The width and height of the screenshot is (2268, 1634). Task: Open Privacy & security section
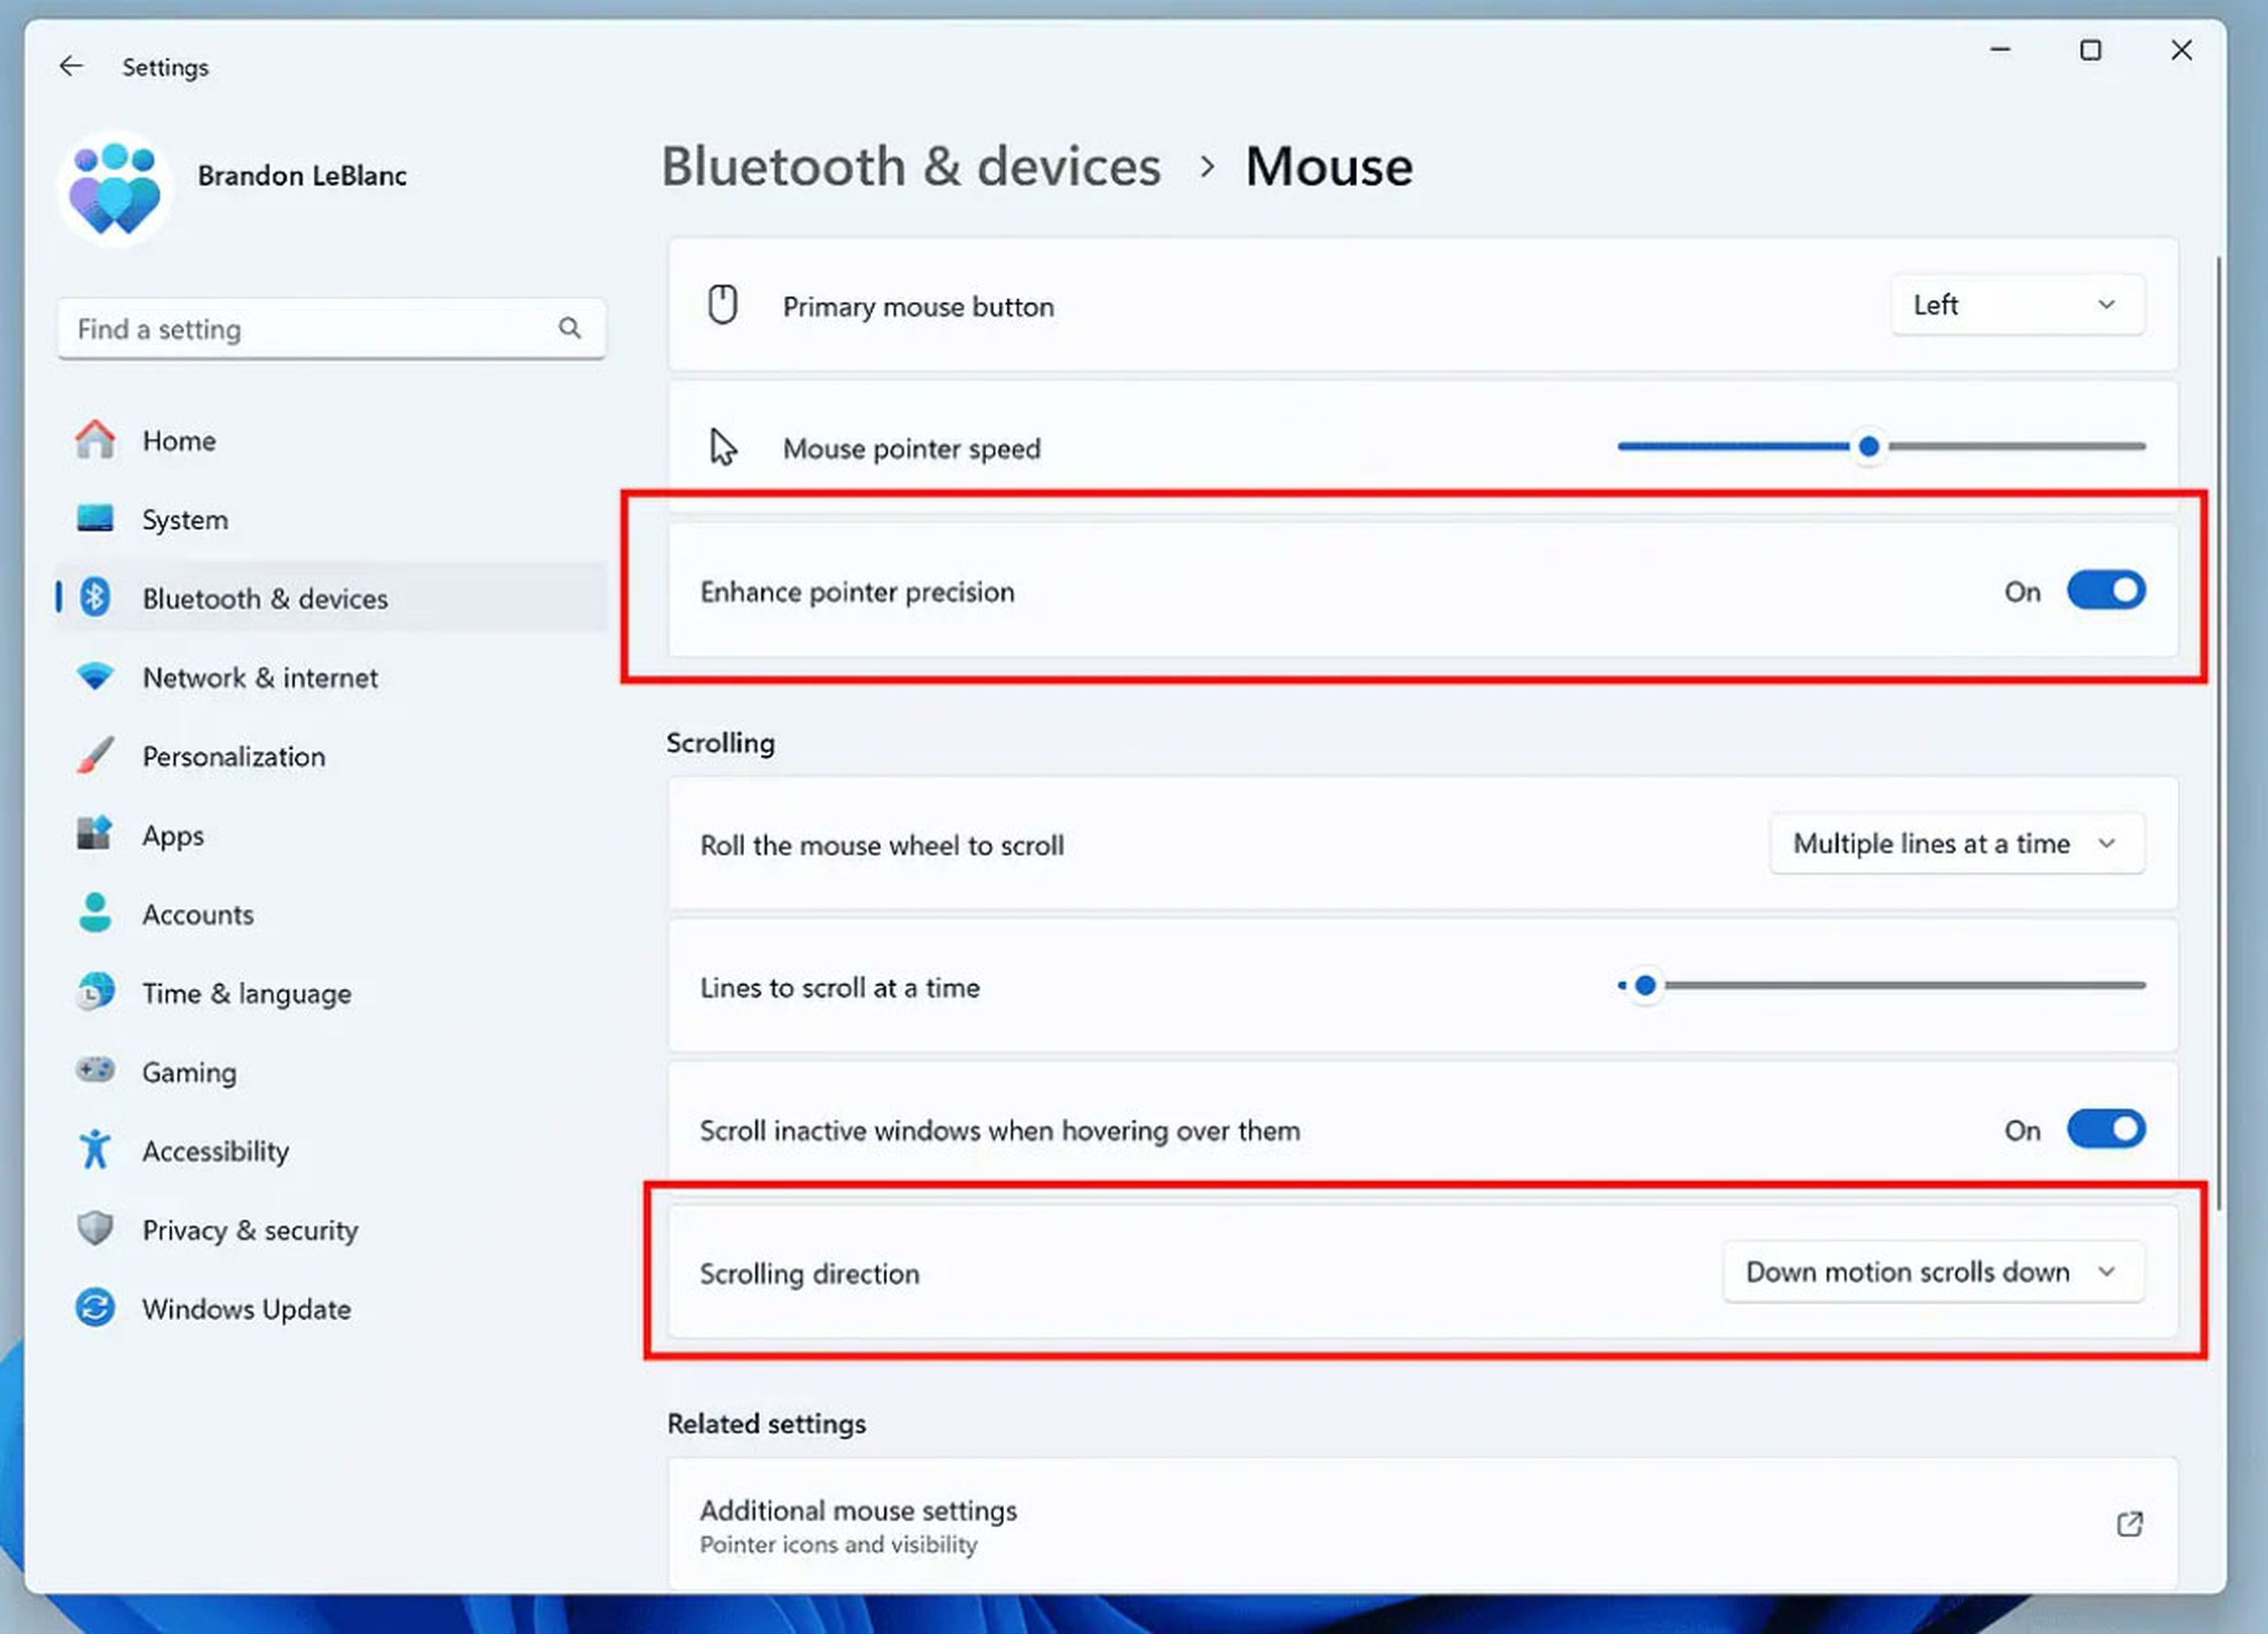tap(250, 1230)
